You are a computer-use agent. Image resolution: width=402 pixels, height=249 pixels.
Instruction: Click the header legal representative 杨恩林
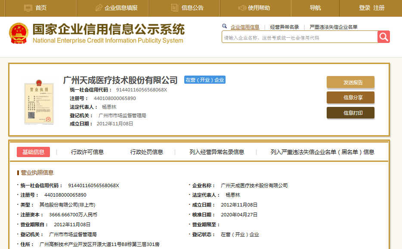109,107
